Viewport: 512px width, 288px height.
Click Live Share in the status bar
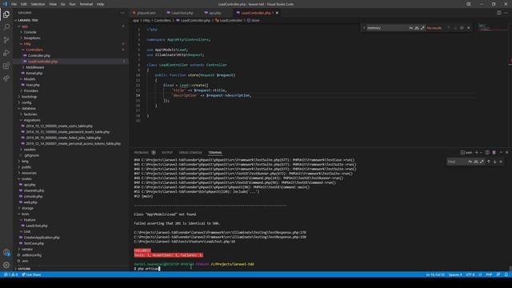tap(31, 274)
